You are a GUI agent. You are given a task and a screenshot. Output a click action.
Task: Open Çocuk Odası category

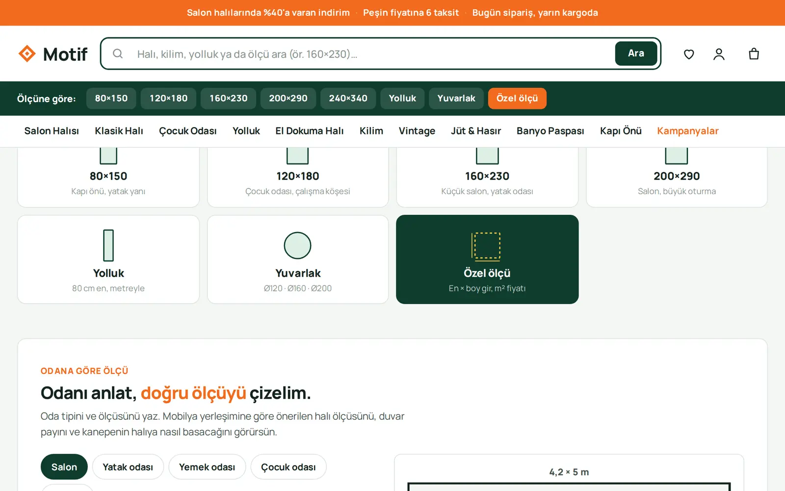coord(188,131)
